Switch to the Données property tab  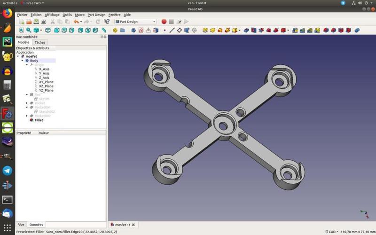[x=36, y=225]
